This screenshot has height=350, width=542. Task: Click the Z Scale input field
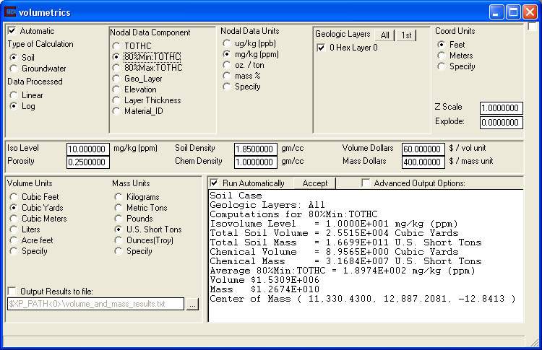click(502, 108)
